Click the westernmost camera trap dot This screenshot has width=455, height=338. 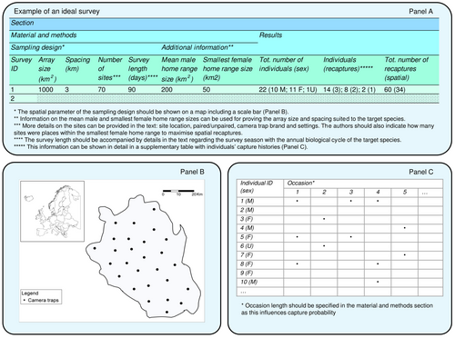tap(95, 248)
